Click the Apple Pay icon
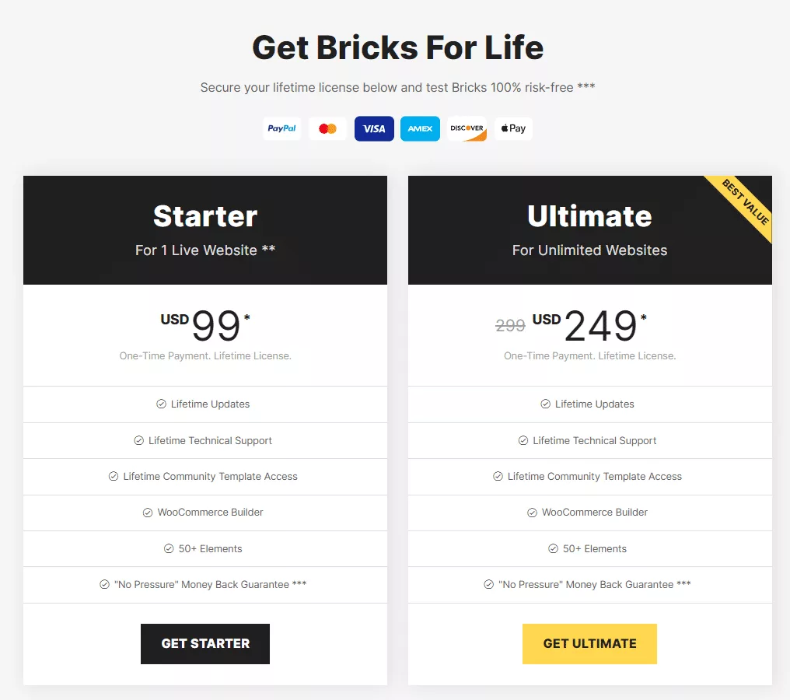This screenshot has height=700, width=790. 513,128
